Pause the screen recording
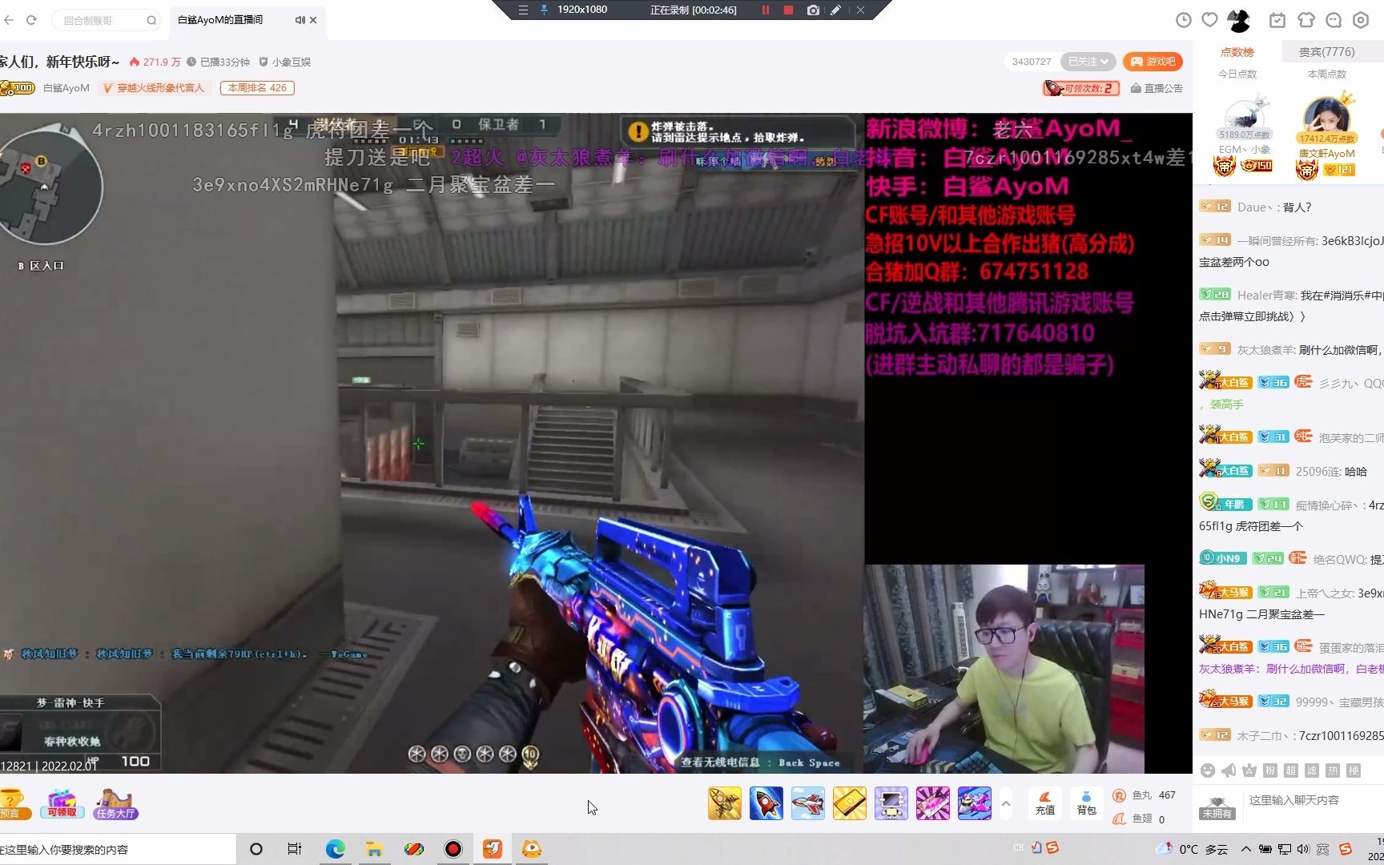Viewport: 1384px width, 865px height. (x=765, y=10)
